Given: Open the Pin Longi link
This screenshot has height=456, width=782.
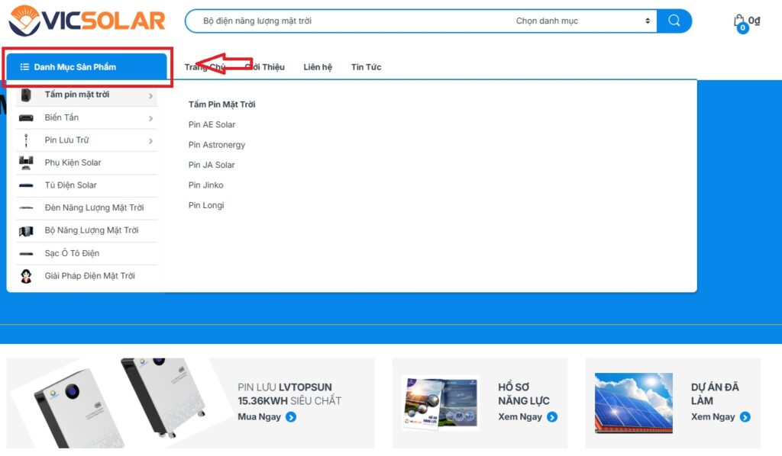Looking at the screenshot, I should pyautogui.click(x=206, y=206).
